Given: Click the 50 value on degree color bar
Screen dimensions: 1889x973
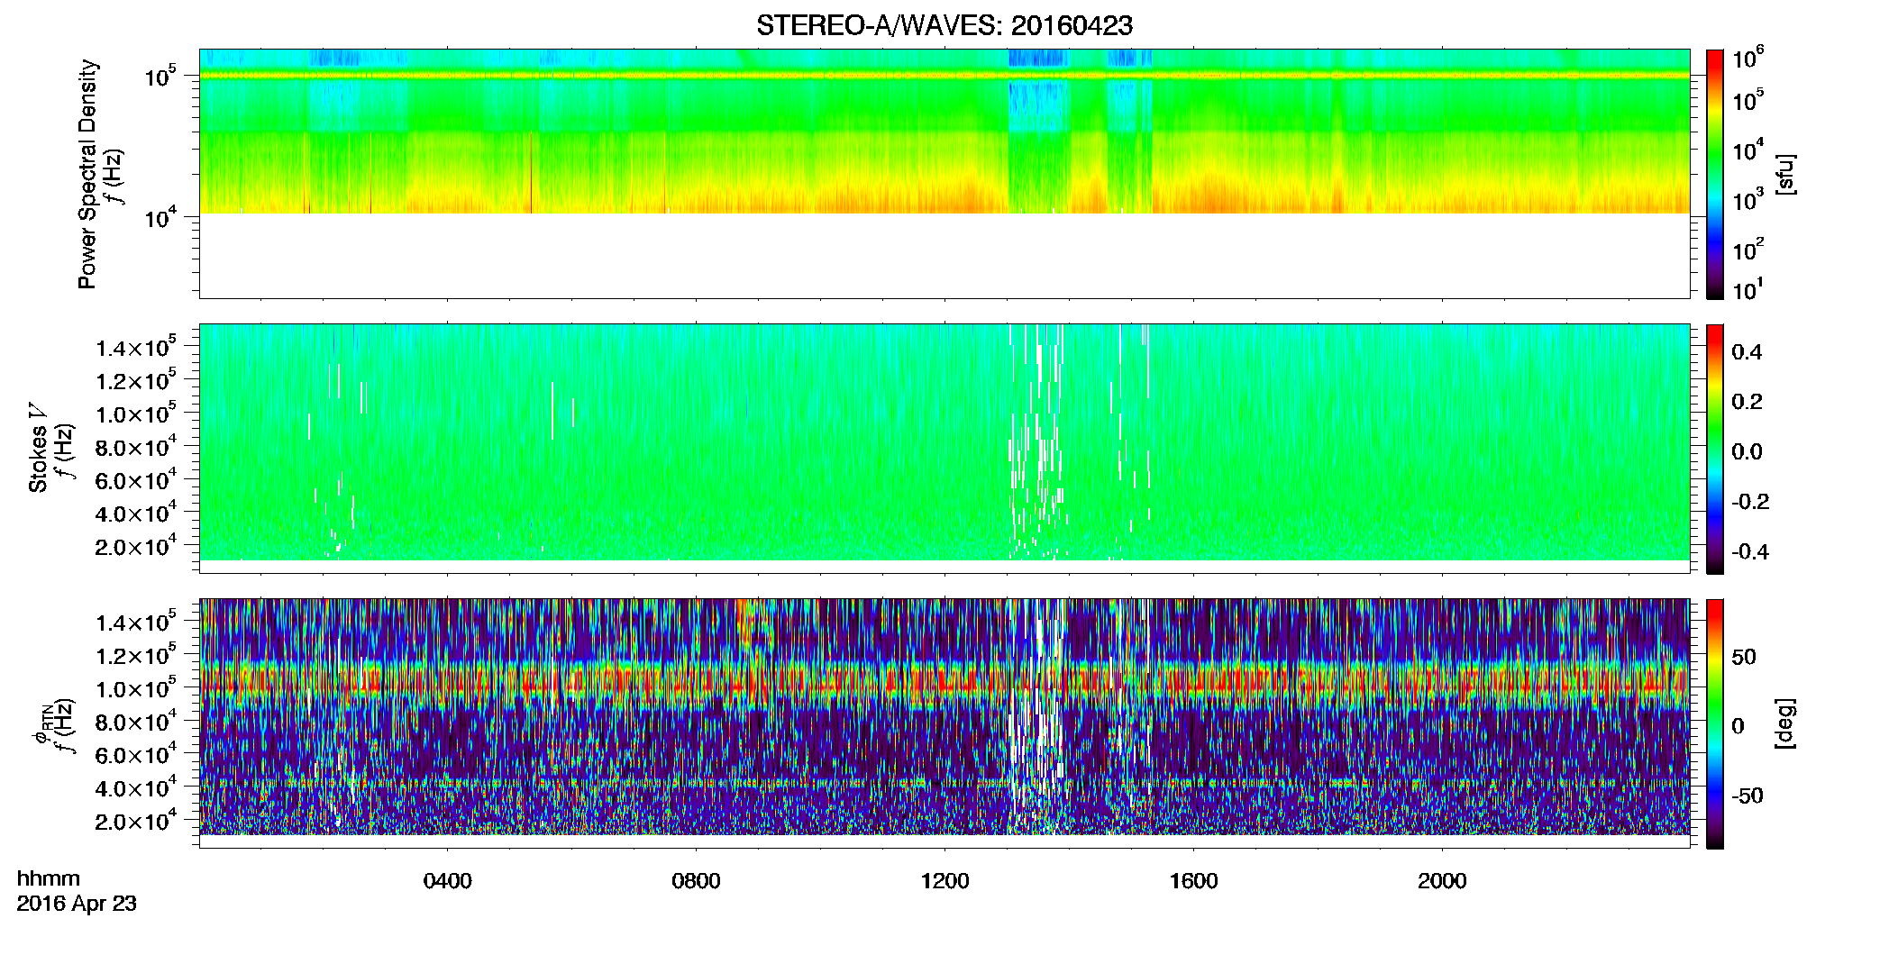Looking at the screenshot, I should point(1744,657).
